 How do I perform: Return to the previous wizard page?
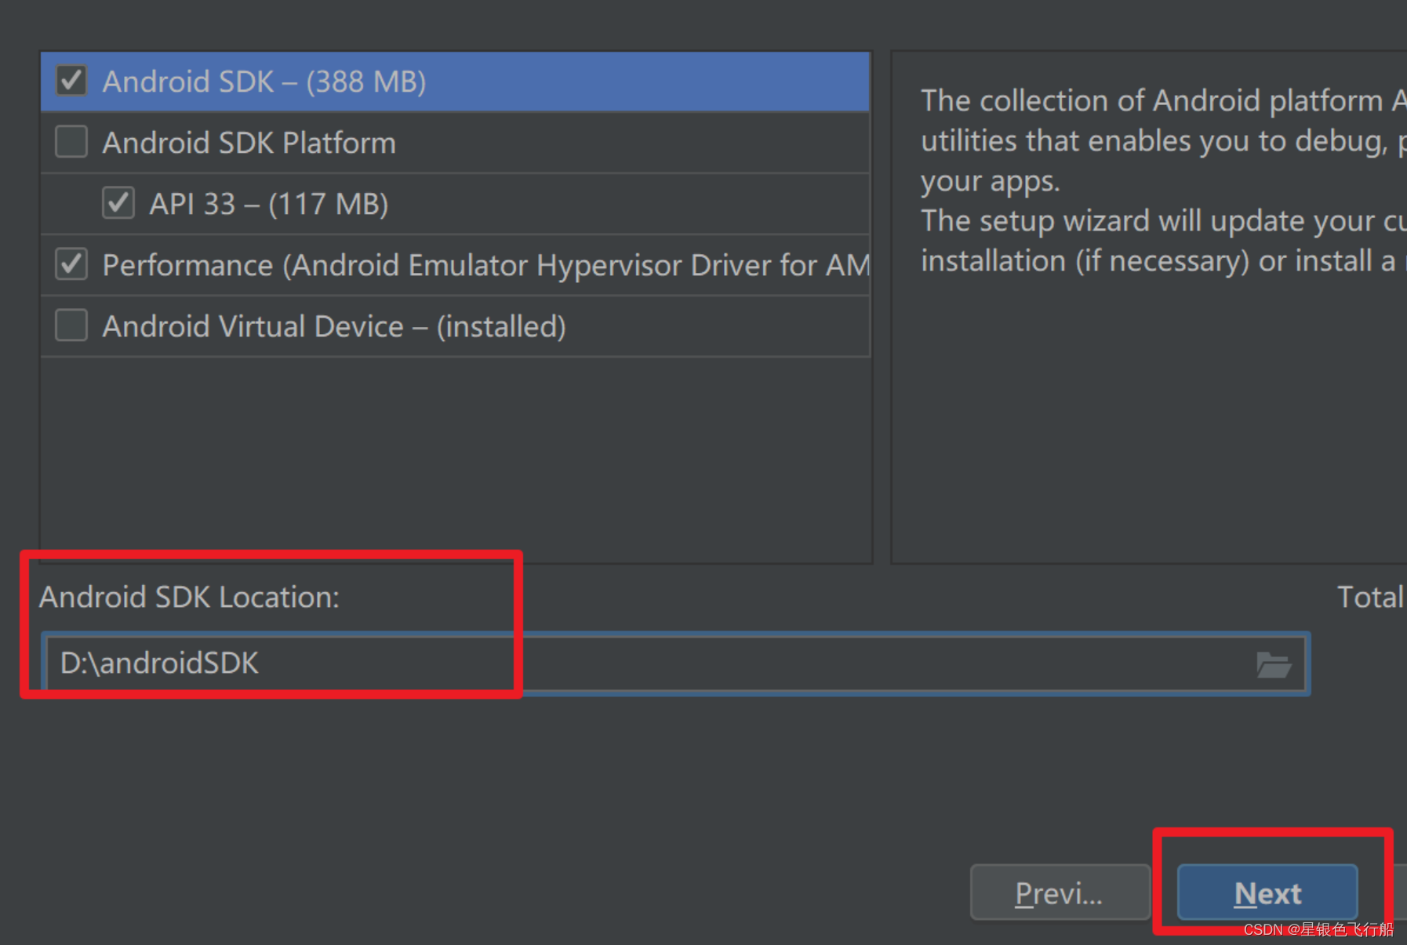coord(1060,892)
